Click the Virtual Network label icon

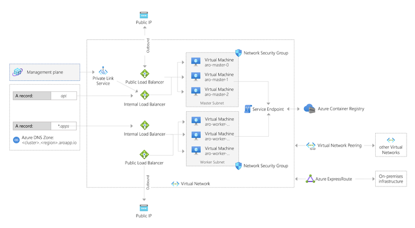coord(175,184)
